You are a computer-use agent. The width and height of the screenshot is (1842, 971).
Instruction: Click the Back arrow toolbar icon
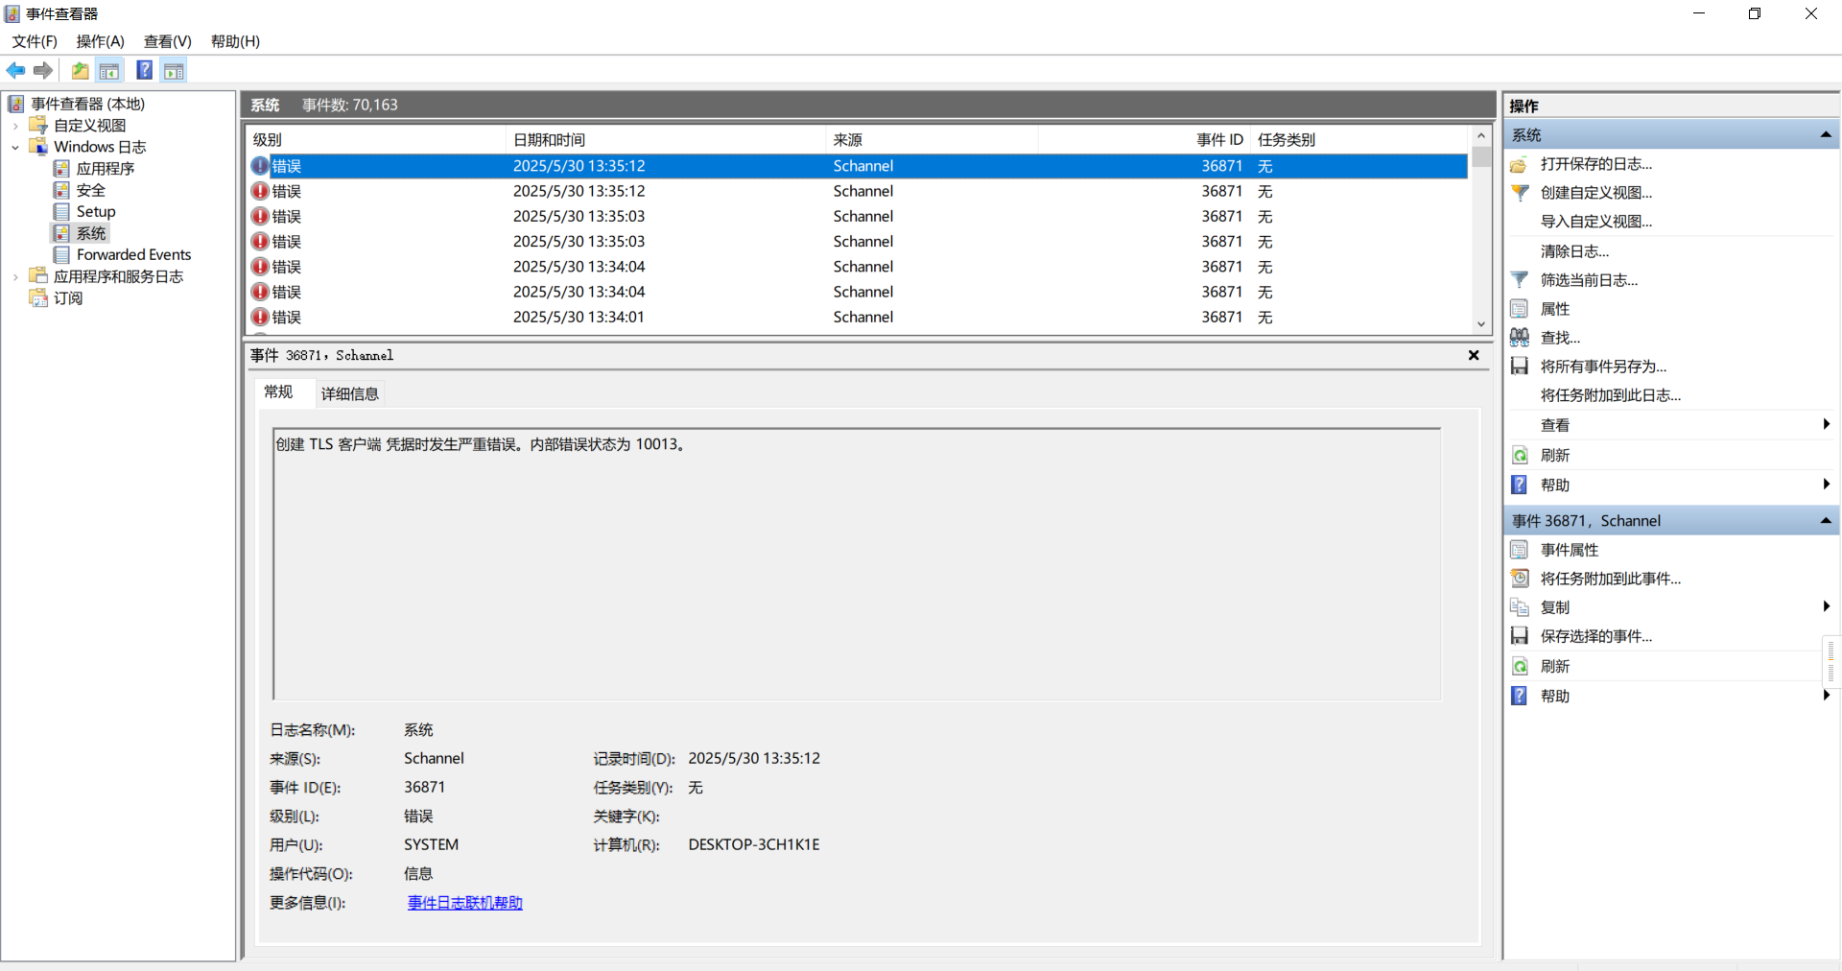click(16, 70)
